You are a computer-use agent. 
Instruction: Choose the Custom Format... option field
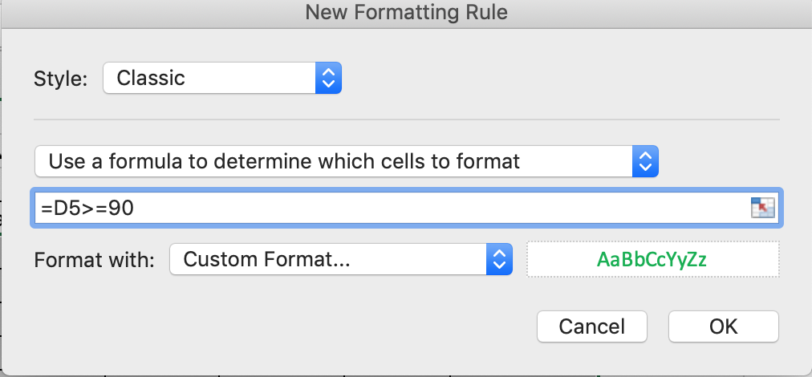tap(341, 259)
